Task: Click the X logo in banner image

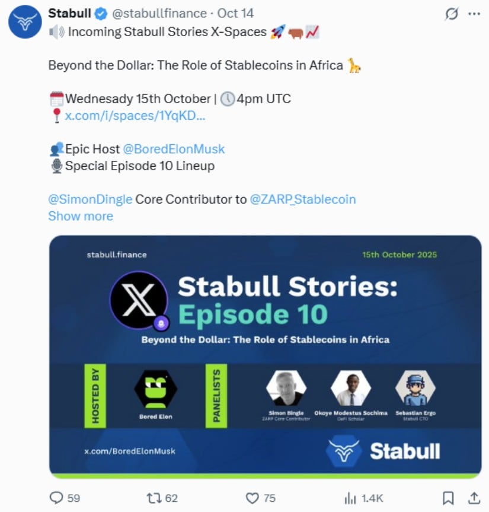Action: click(139, 301)
